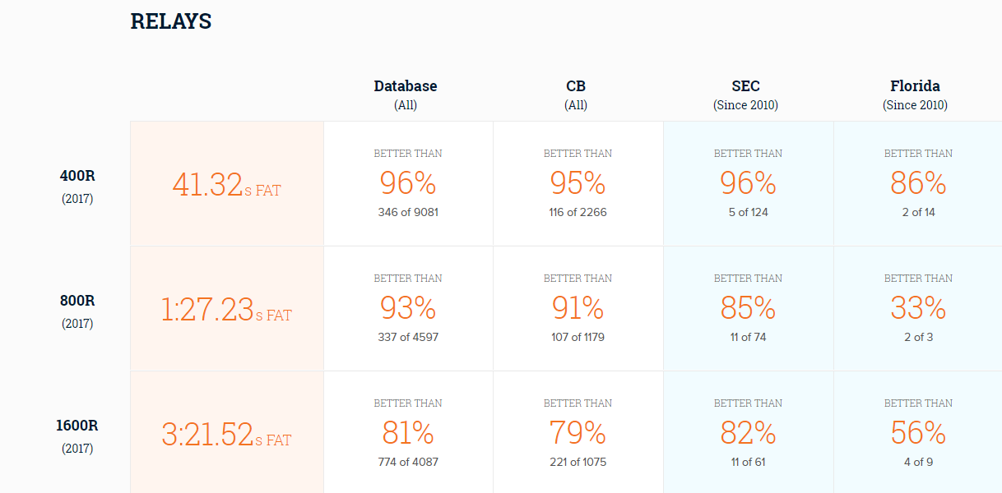Open the 3:21.52s FAT 1600R time cell
This screenshot has width=1002, height=493.
pos(226,432)
